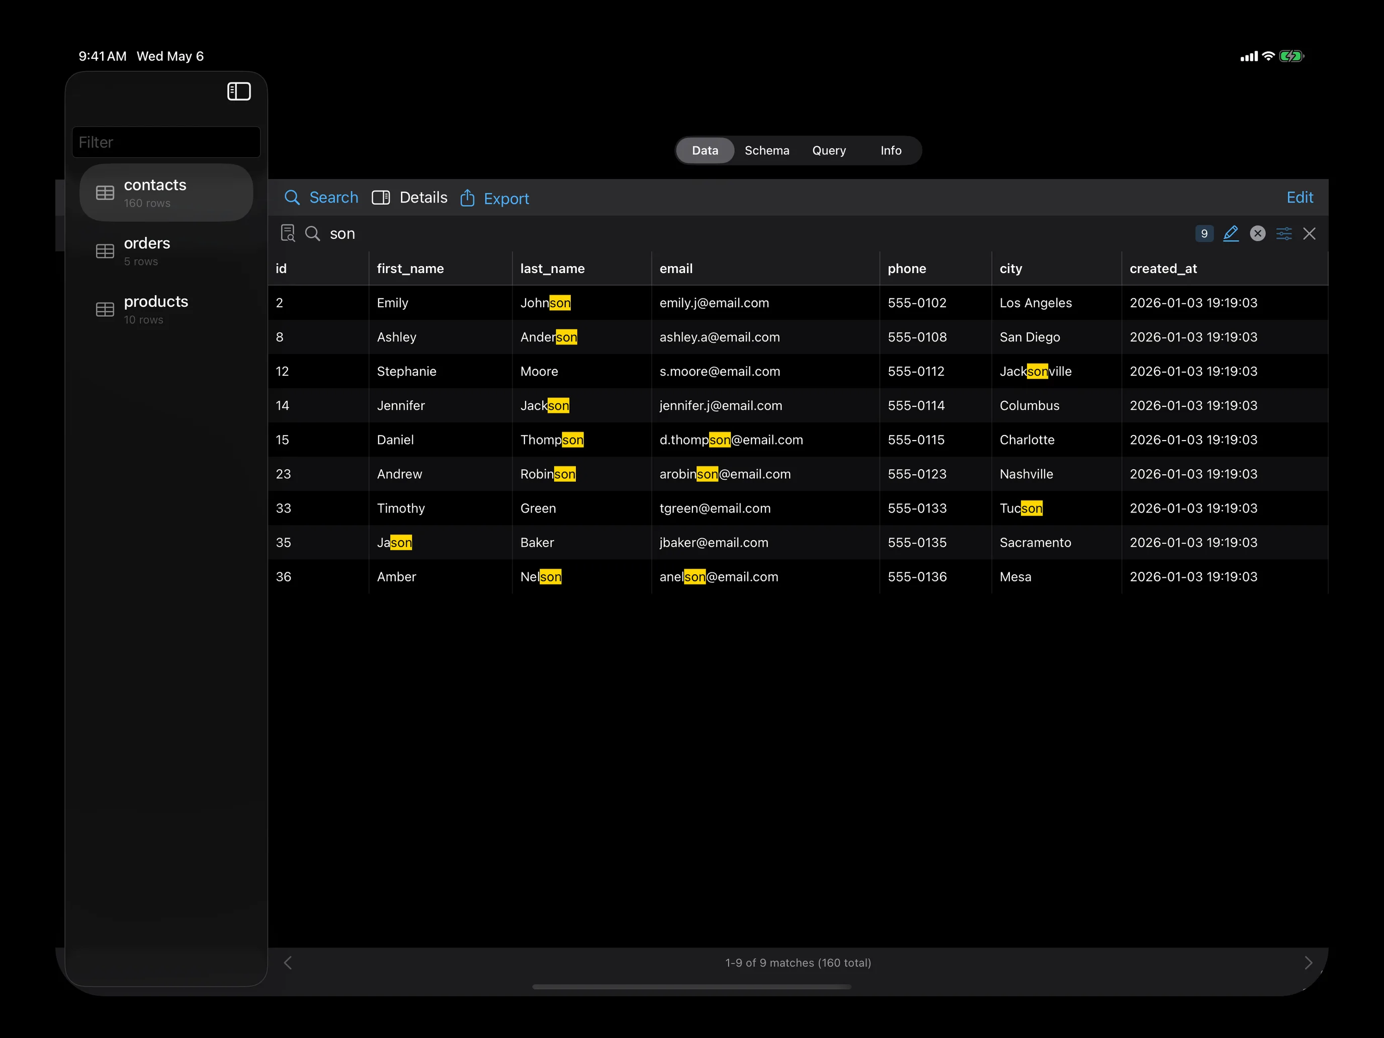Select the orders table

(x=166, y=251)
